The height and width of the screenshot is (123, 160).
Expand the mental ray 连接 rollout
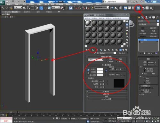(106, 99)
